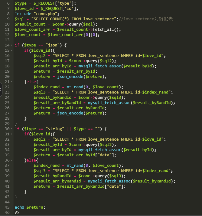Click ["data"] on line 41
Screen dimensions: 202x216
[x=114, y=186]
